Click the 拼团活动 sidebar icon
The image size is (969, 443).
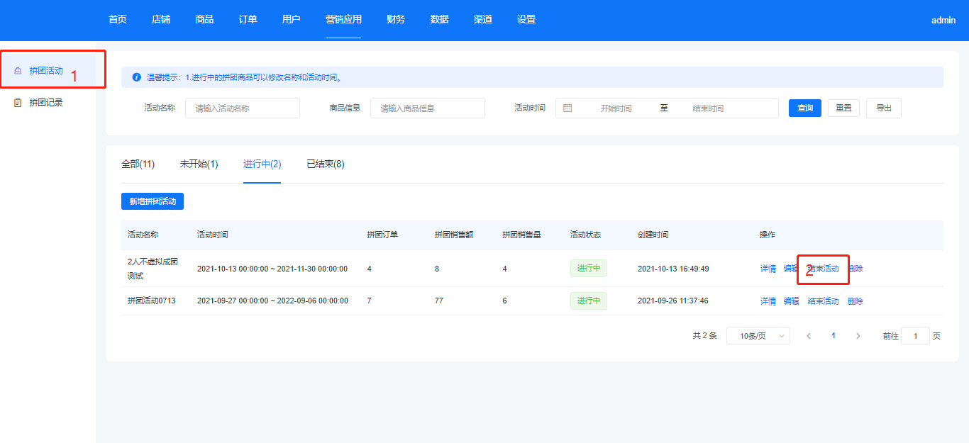click(x=18, y=71)
